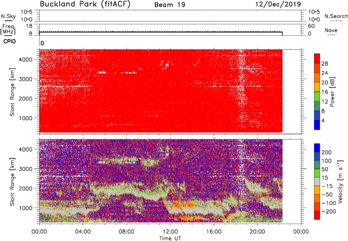The image size is (348, 241).
Task: Click the frequency trace line in the Freq panel
Action: pyautogui.click(x=161, y=32)
